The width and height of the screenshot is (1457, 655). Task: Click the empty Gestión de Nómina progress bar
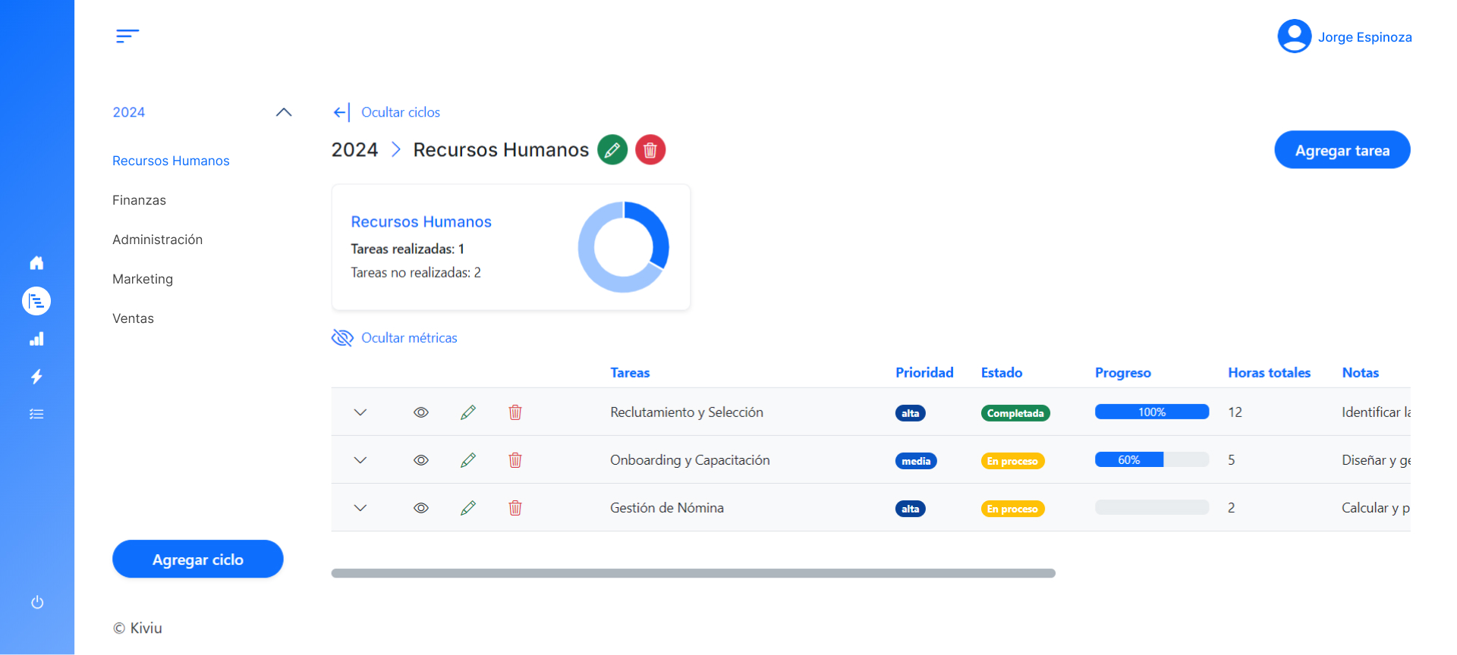pyautogui.click(x=1152, y=508)
